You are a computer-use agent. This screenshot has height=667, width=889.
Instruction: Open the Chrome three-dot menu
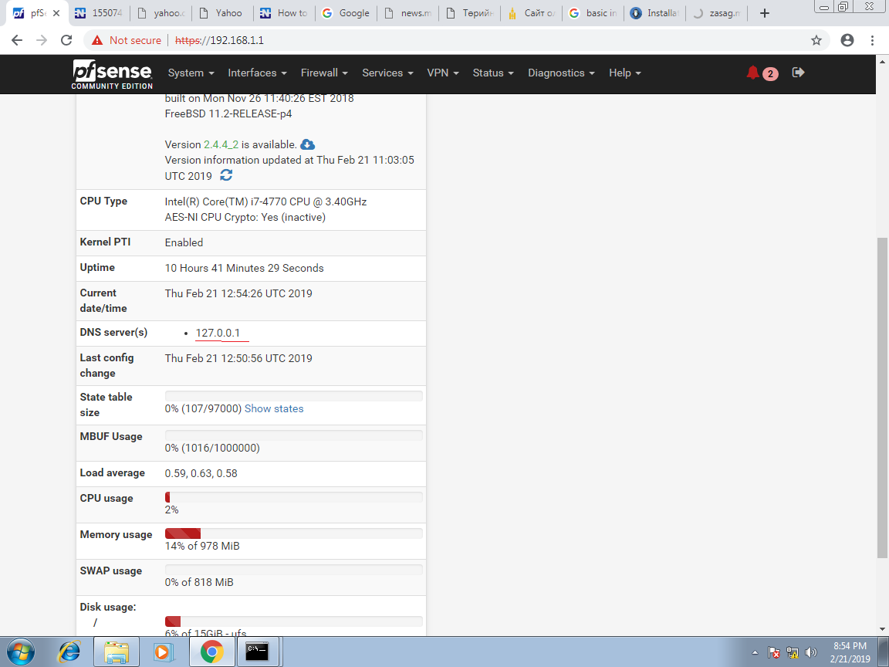tap(872, 40)
